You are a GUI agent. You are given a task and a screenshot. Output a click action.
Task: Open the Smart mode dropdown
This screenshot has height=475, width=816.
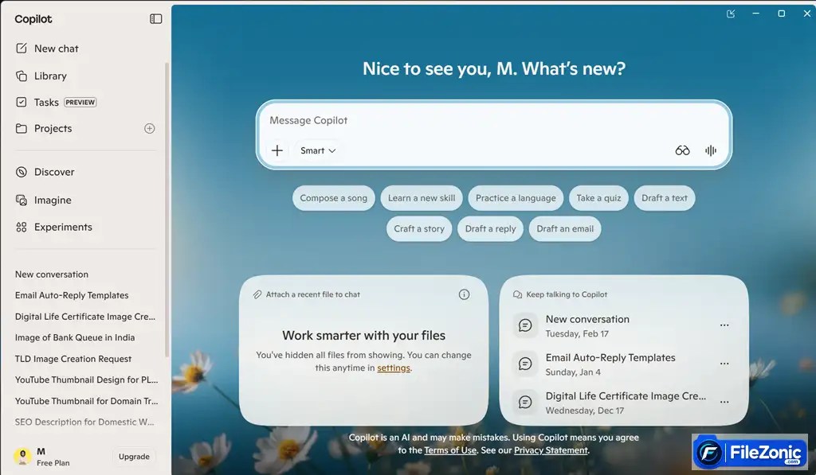pyautogui.click(x=317, y=150)
